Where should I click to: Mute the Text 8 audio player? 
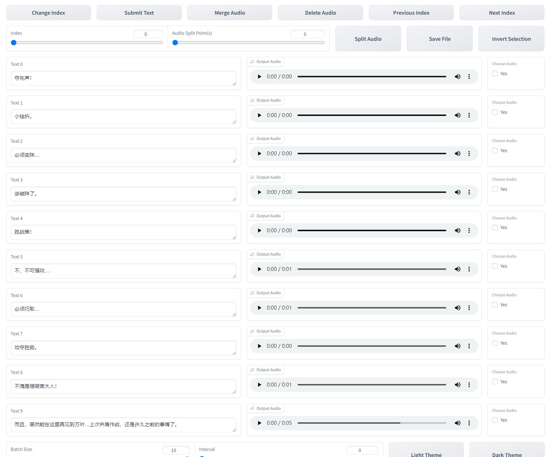(x=458, y=385)
